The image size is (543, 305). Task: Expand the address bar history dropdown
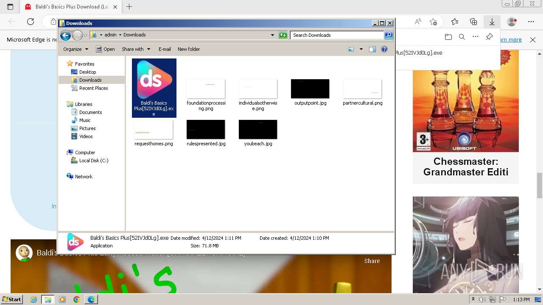click(x=272, y=35)
